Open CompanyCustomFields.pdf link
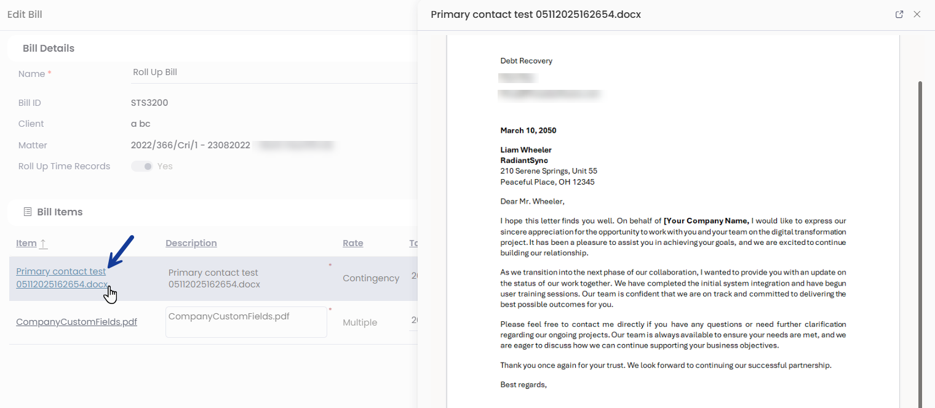The width and height of the screenshot is (935, 408). coord(76,322)
